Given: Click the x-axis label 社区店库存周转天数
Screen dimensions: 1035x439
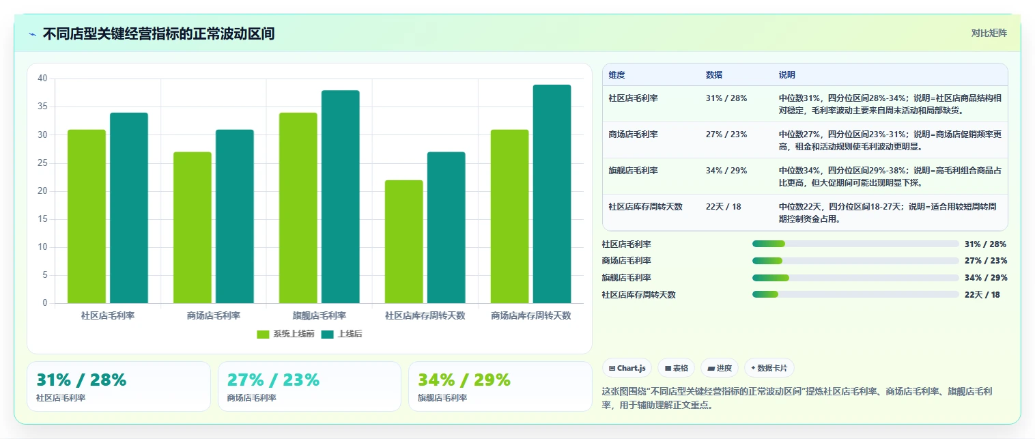Looking at the screenshot, I should pyautogui.click(x=425, y=316).
